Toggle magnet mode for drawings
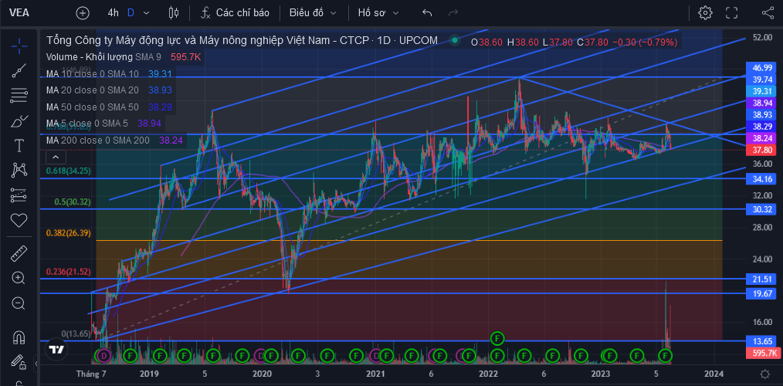The height and width of the screenshot is (386, 783). tap(19, 337)
